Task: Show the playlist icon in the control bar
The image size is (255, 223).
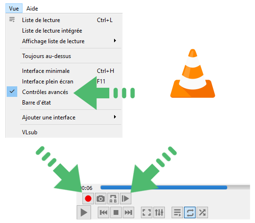Action: [177, 212]
